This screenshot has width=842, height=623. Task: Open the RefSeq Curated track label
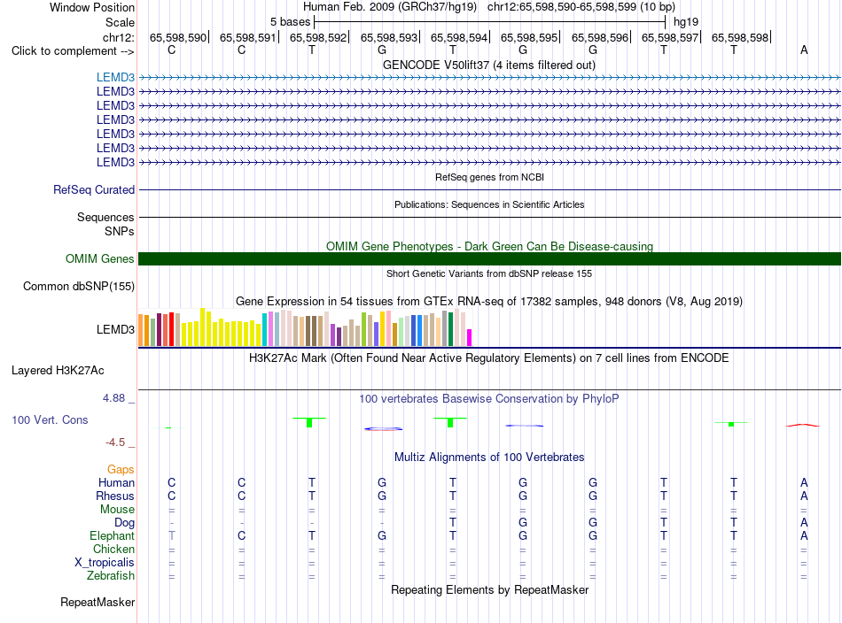[94, 189]
